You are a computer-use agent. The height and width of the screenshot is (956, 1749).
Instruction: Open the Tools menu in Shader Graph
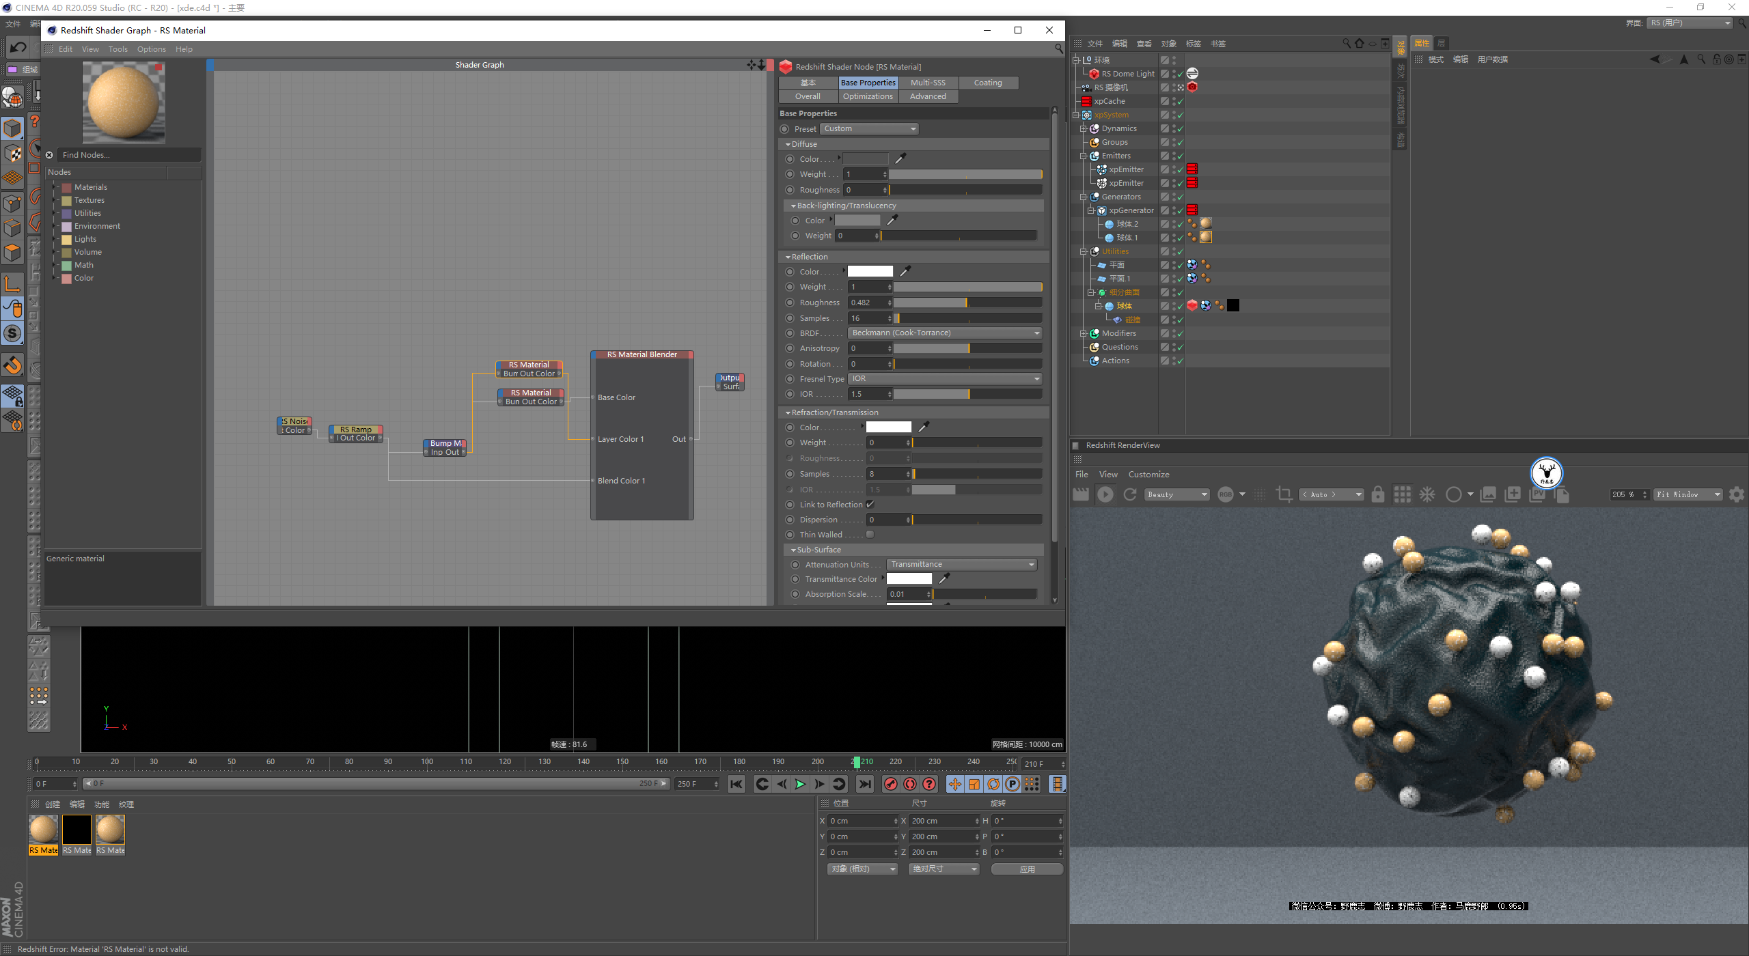click(118, 49)
